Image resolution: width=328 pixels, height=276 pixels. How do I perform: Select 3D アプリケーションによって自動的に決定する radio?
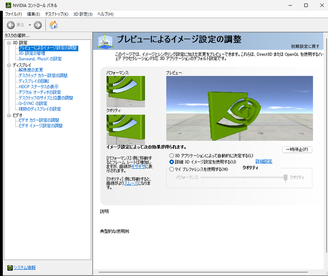click(x=171, y=156)
